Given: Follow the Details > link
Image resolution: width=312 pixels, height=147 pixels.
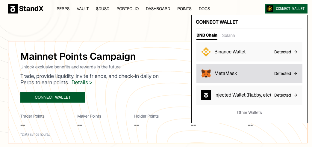Looking at the screenshot, I should pyautogui.click(x=82, y=82).
